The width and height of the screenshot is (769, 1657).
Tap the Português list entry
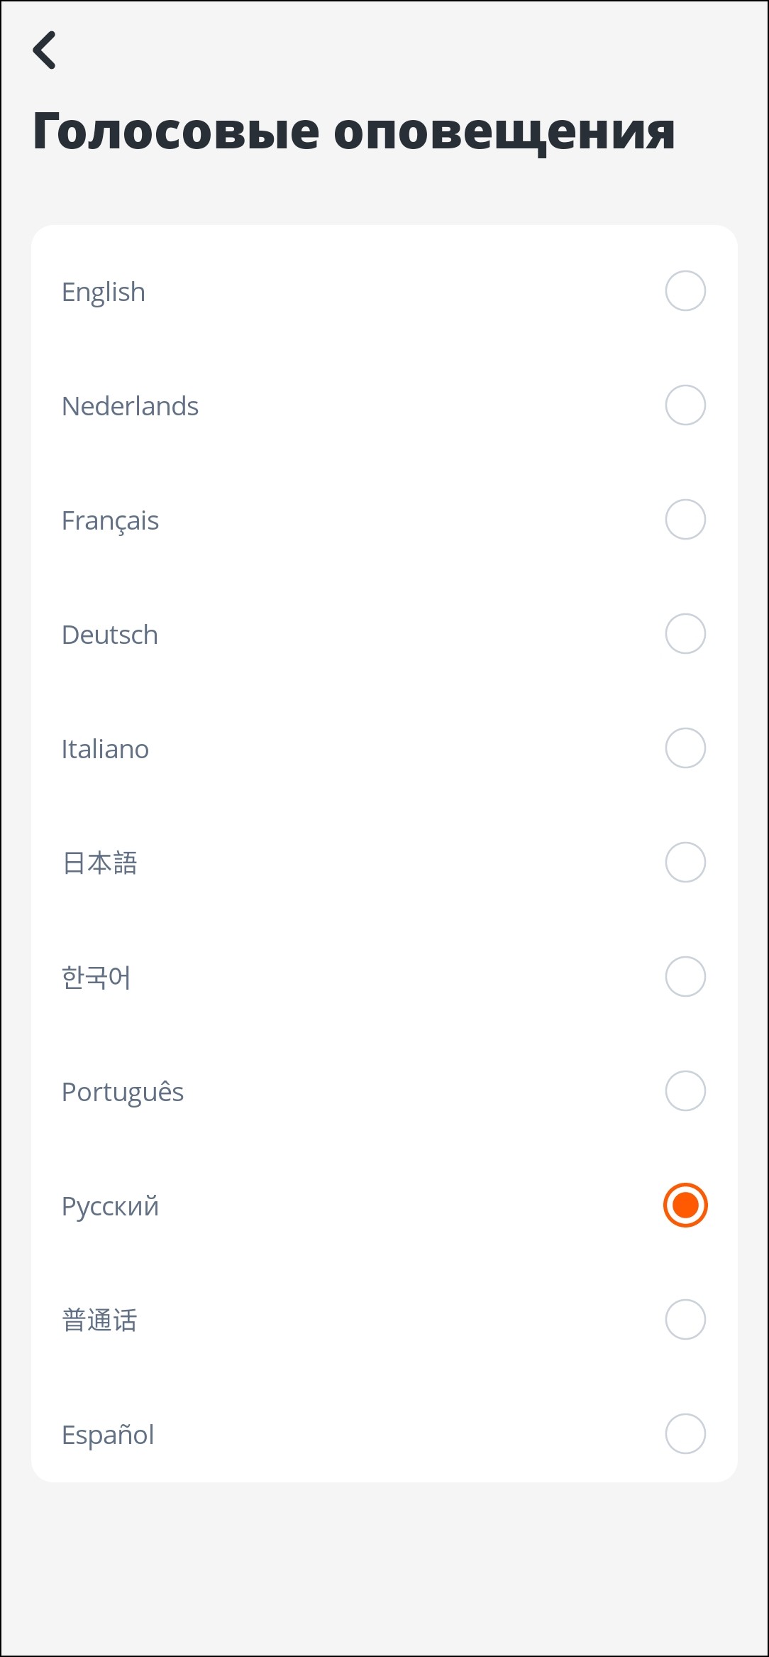pos(123,1093)
